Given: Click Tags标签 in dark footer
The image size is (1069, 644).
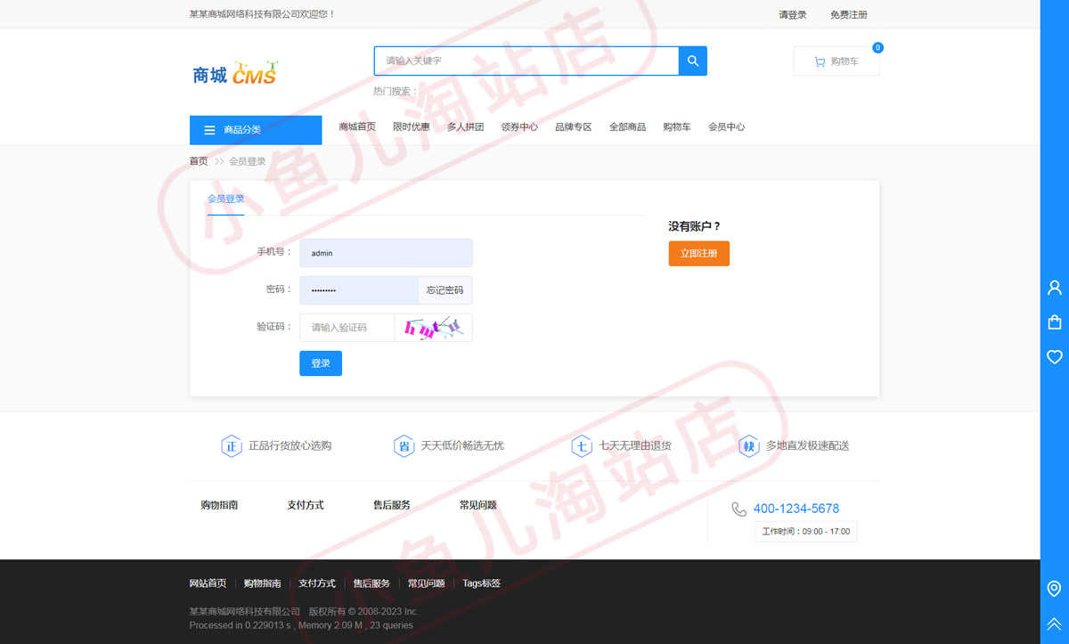Looking at the screenshot, I should click(482, 583).
